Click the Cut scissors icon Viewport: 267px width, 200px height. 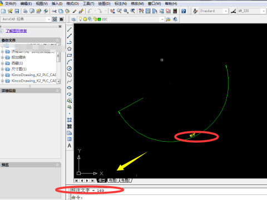pyautogui.click(x=54, y=11)
